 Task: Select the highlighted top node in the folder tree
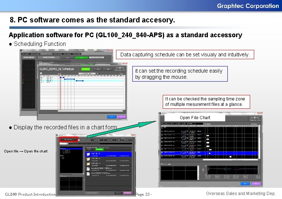pyautogui.click(x=72, y=149)
